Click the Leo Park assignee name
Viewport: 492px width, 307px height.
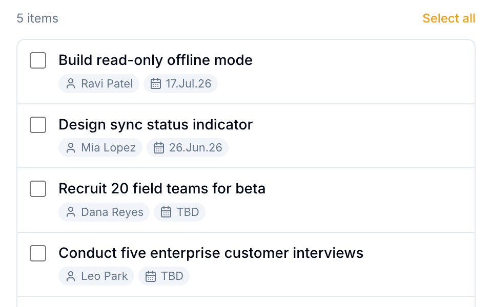pyautogui.click(x=104, y=276)
